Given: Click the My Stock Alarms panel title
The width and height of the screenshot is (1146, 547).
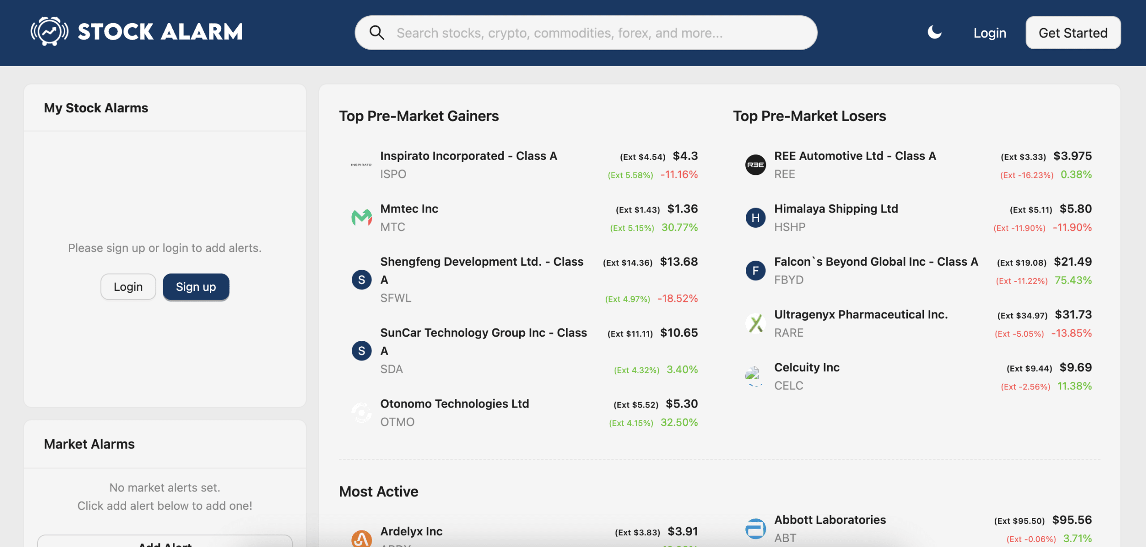Looking at the screenshot, I should click(x=96, y=108).
